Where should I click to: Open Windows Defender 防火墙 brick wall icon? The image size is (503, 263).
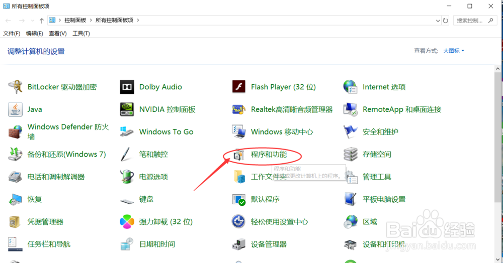point(15,132)
